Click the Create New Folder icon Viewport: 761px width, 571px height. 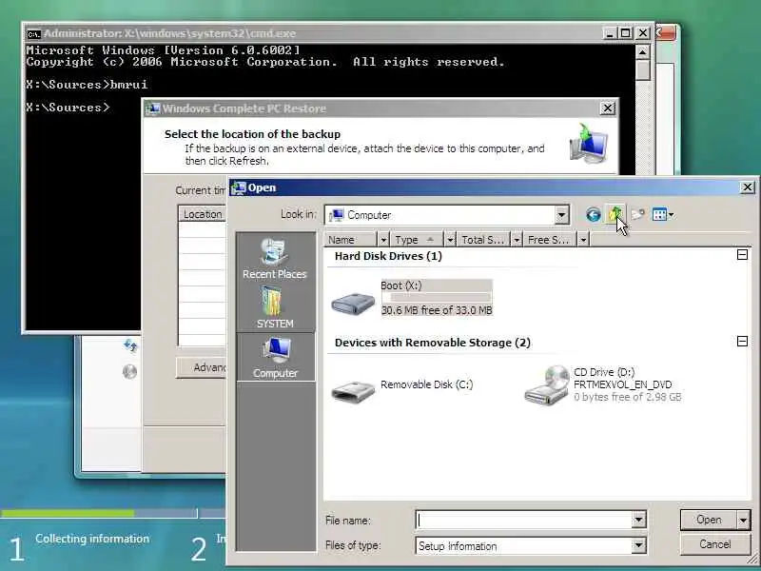coord(637,214)
